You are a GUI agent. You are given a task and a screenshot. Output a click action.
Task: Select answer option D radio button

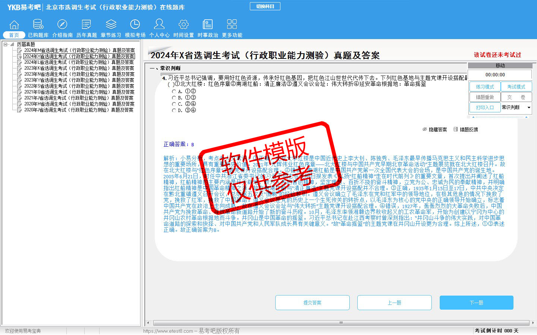(174, 111)
